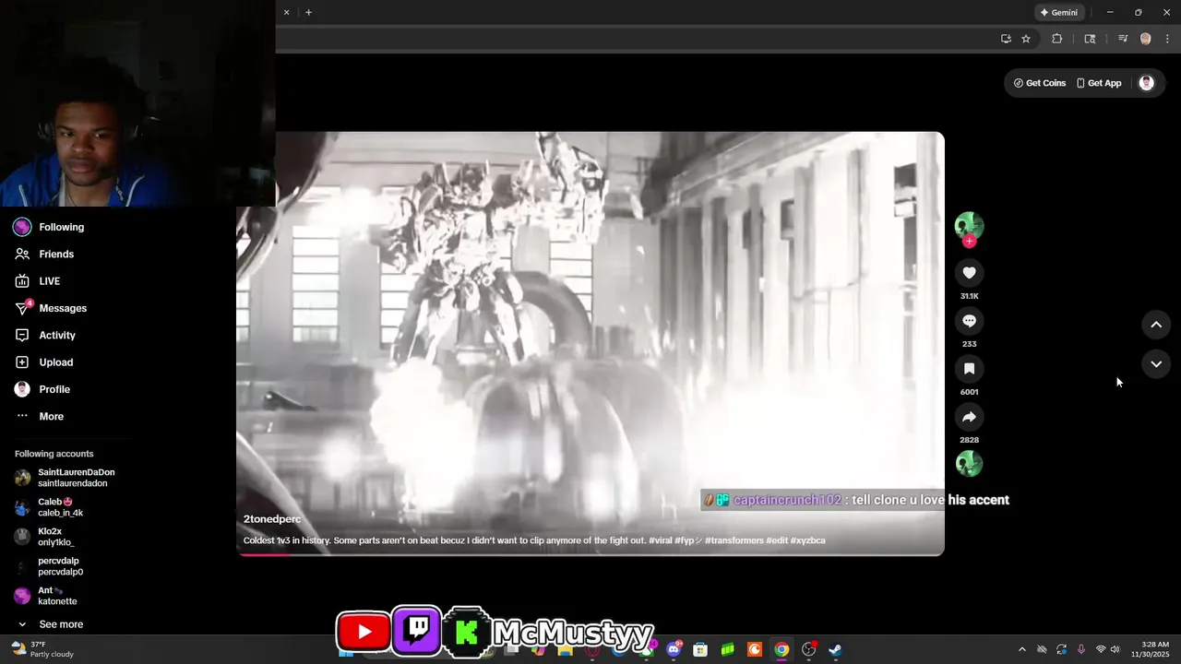Screen dimensions: 1181x664
Task: Open volume control in system tray
Action: (1115, 649)
